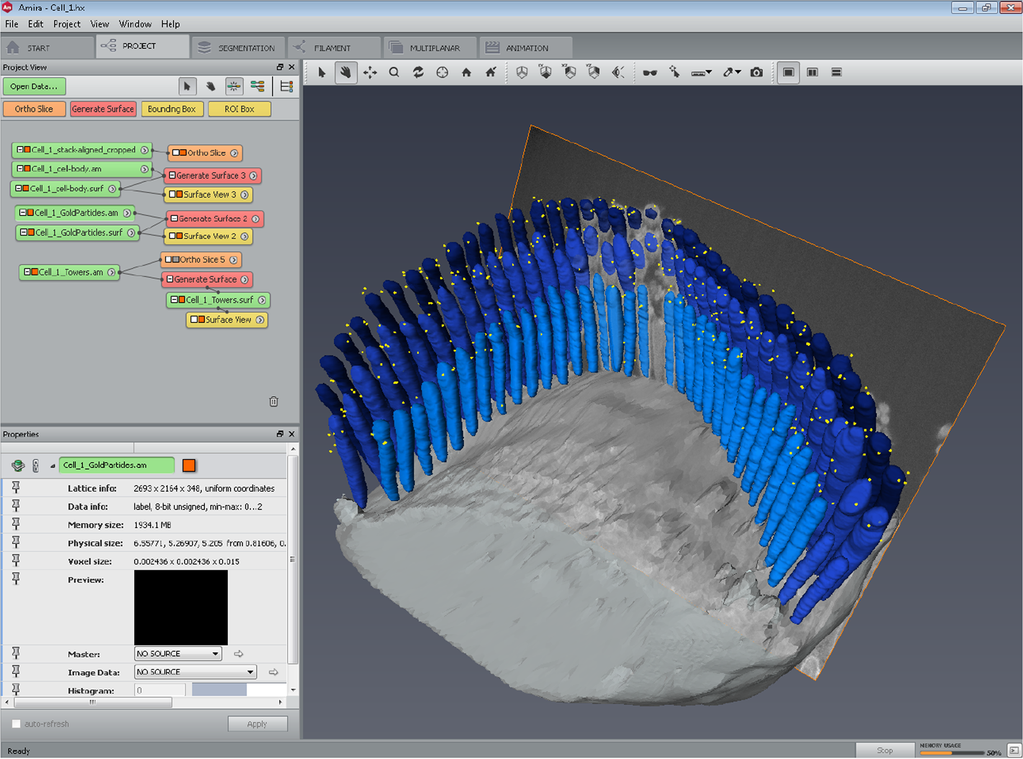1023x759 pixels.
Task: Collapse the Cell_1_GoldParticles.am properties arrow
Action: click(x=52, y=466)
